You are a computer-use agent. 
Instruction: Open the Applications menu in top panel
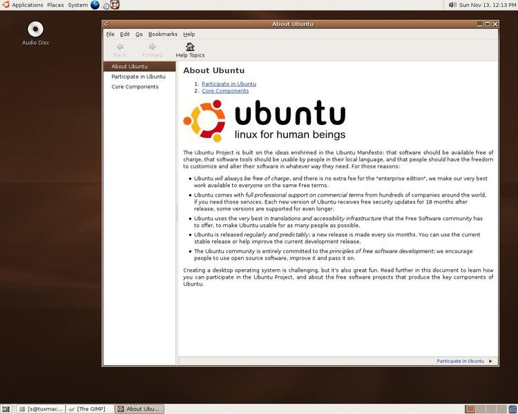tap(23, 5)
